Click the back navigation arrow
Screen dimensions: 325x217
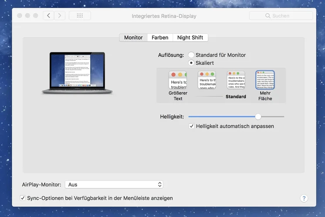point(48,16)
